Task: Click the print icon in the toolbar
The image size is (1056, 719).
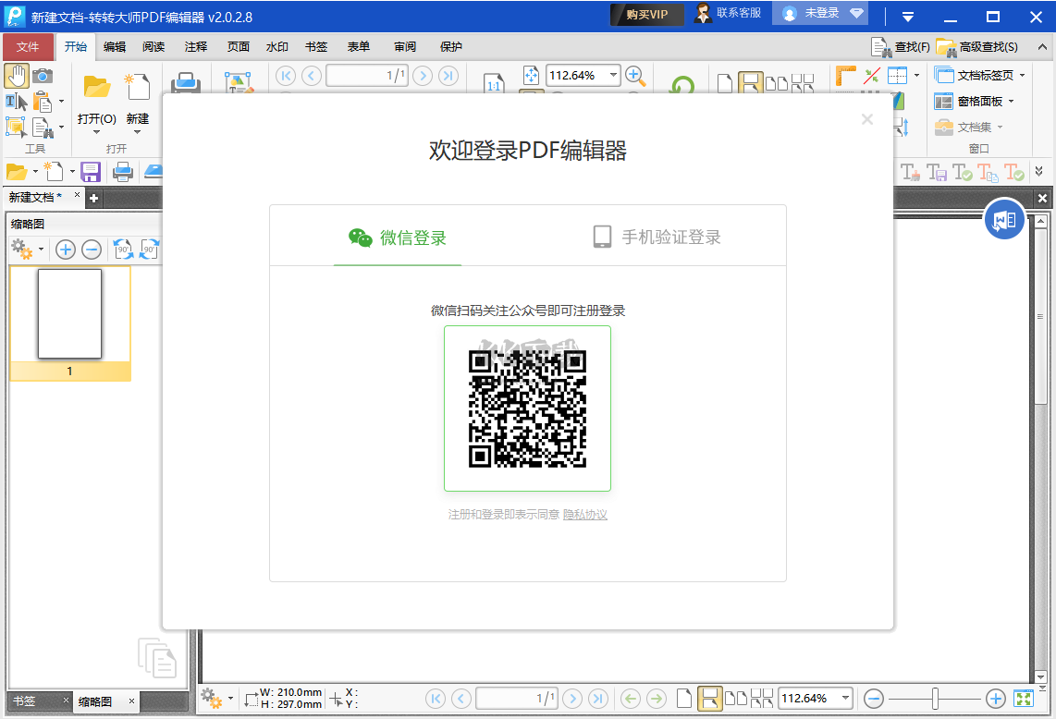Action: [185, 82]
